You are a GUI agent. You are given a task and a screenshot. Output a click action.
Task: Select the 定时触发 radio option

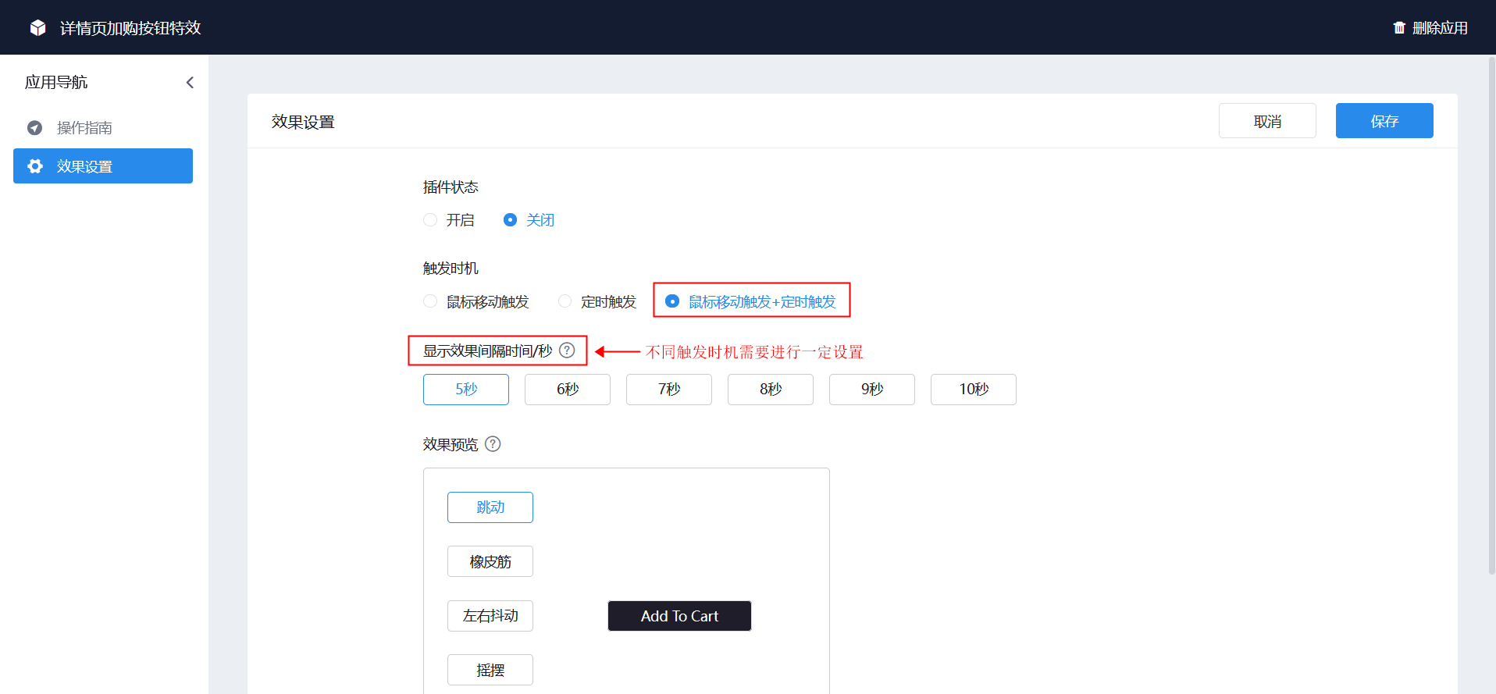[x=565, y=301]
